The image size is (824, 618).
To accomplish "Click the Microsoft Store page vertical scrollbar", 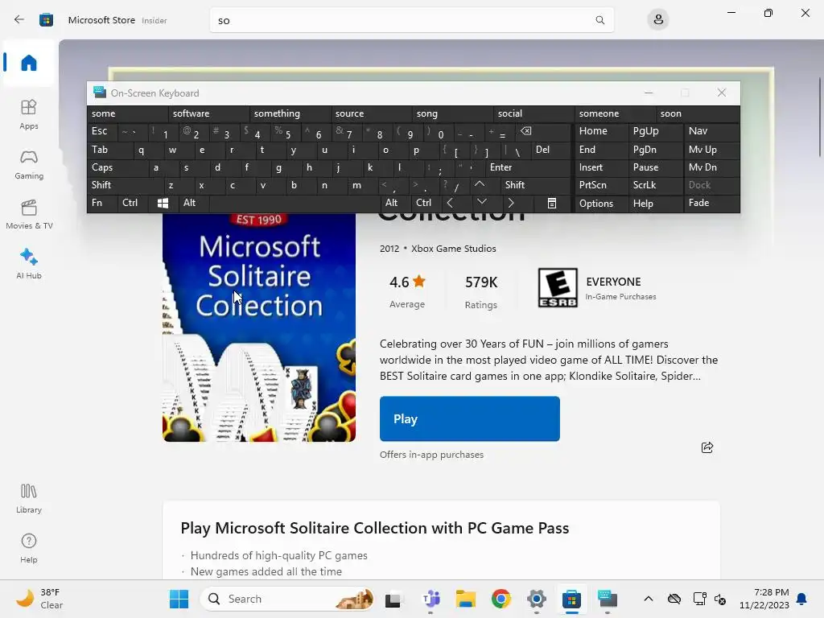I will tap(820, 117).
